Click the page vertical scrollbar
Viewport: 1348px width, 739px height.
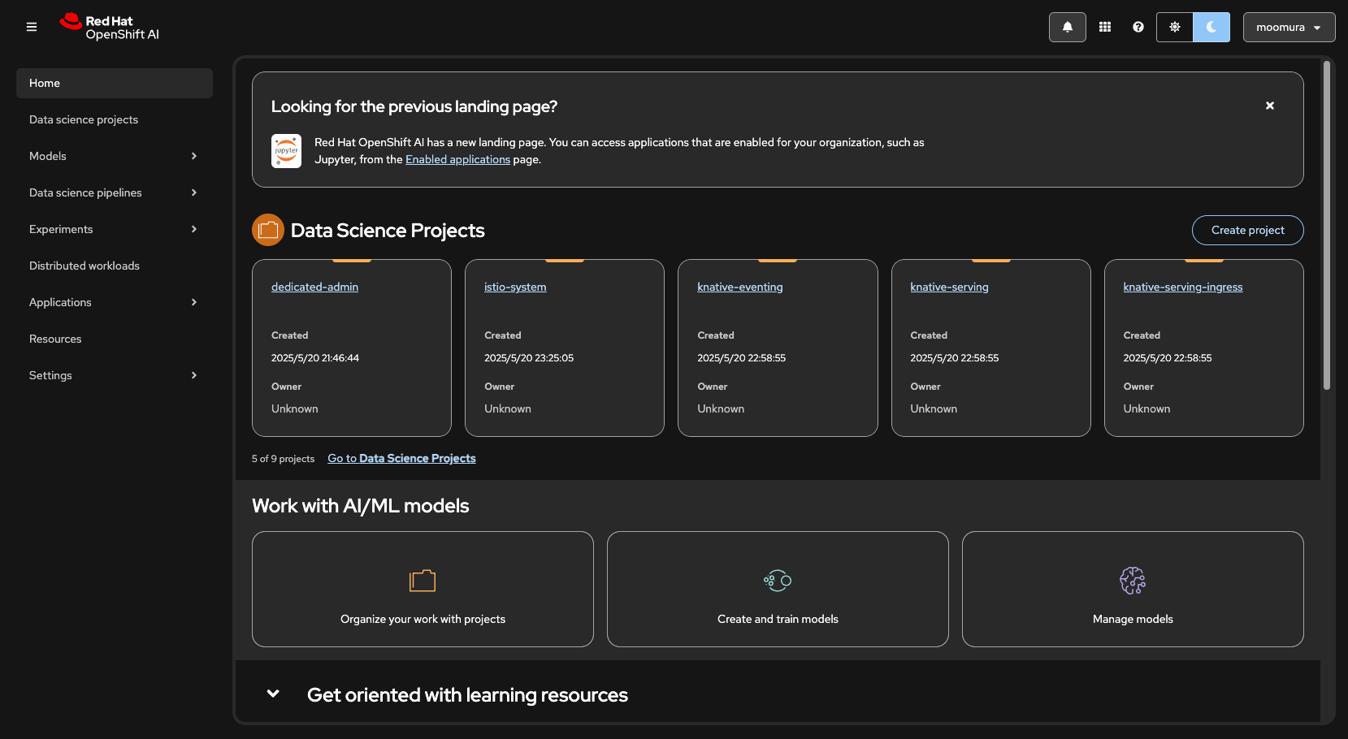[x=1326, y=227]
